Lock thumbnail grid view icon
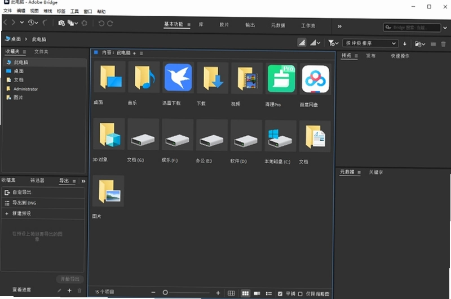 pos(231,293)
